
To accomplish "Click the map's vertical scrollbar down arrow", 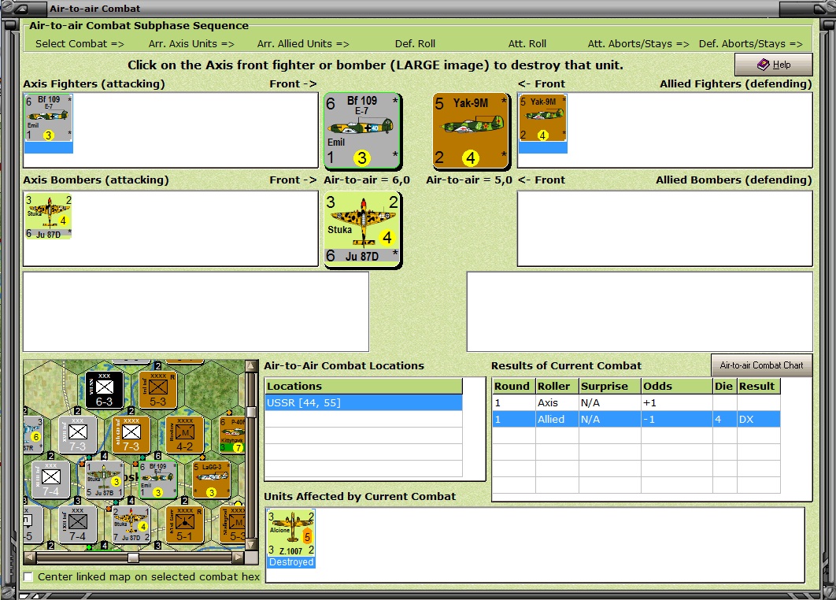I will (251, 545).
